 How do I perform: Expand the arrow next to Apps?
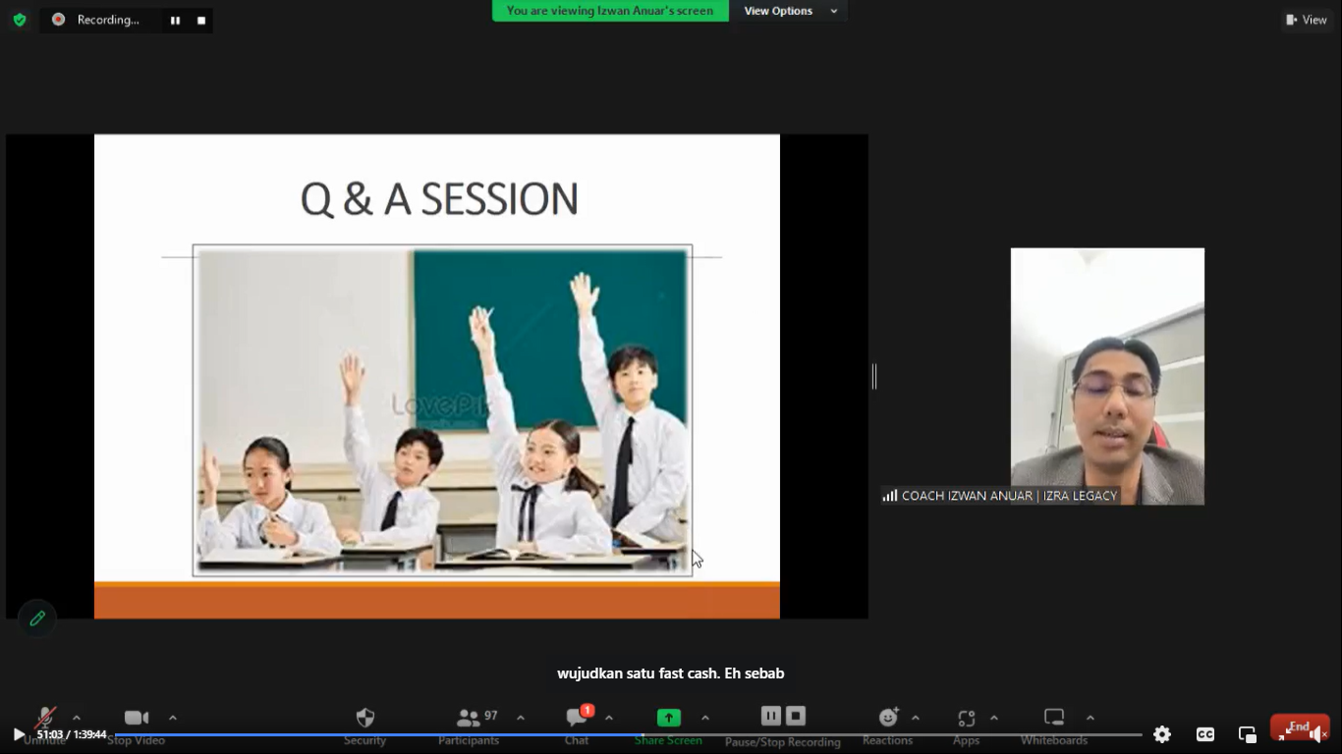click(994, 718)
